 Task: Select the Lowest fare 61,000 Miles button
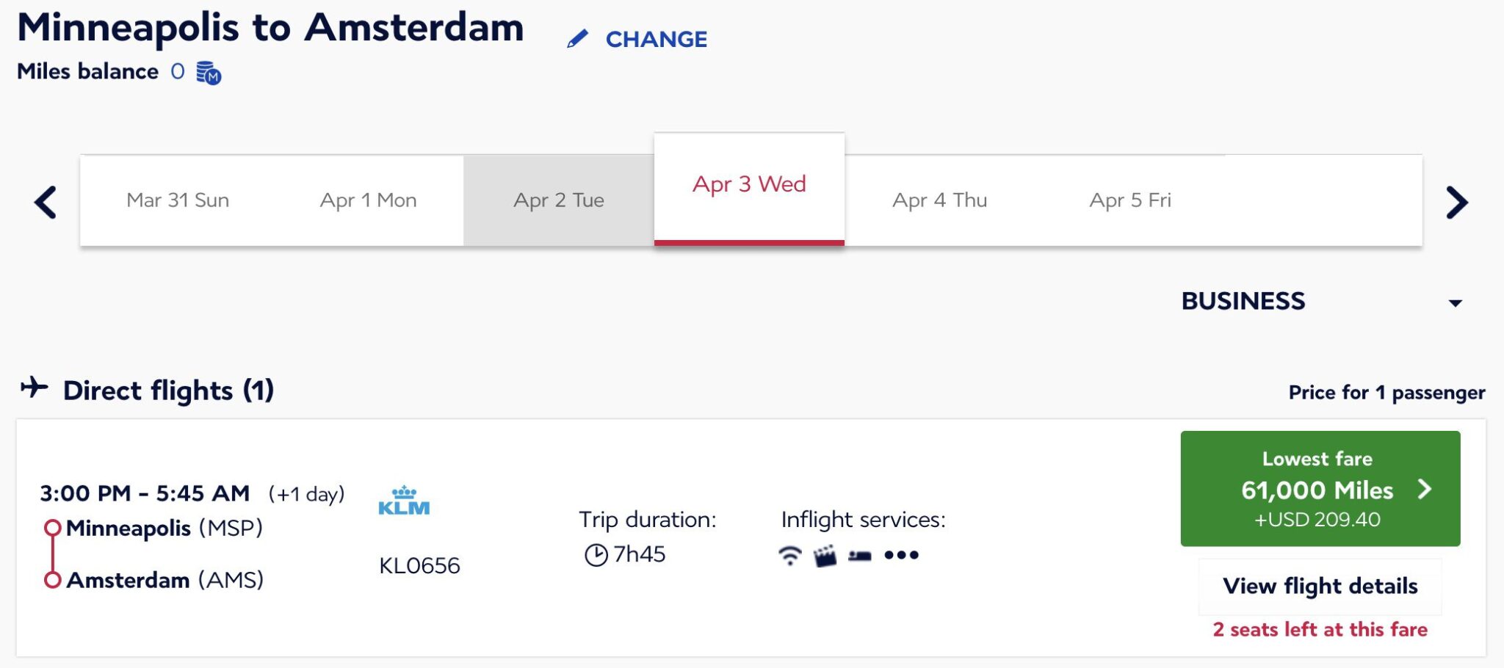(x=1320, y=489)
